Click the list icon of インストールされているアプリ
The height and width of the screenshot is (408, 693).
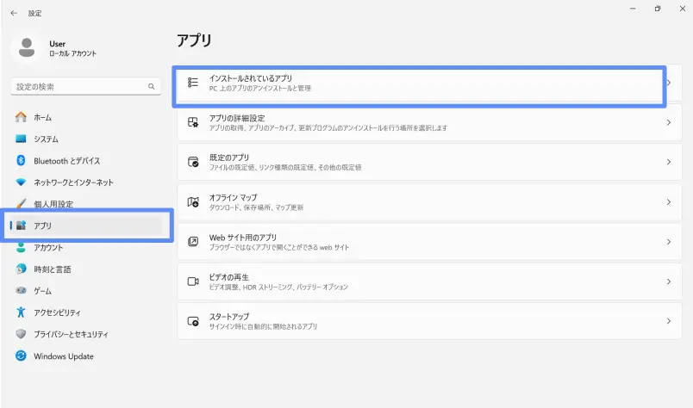tap(193, 83)
